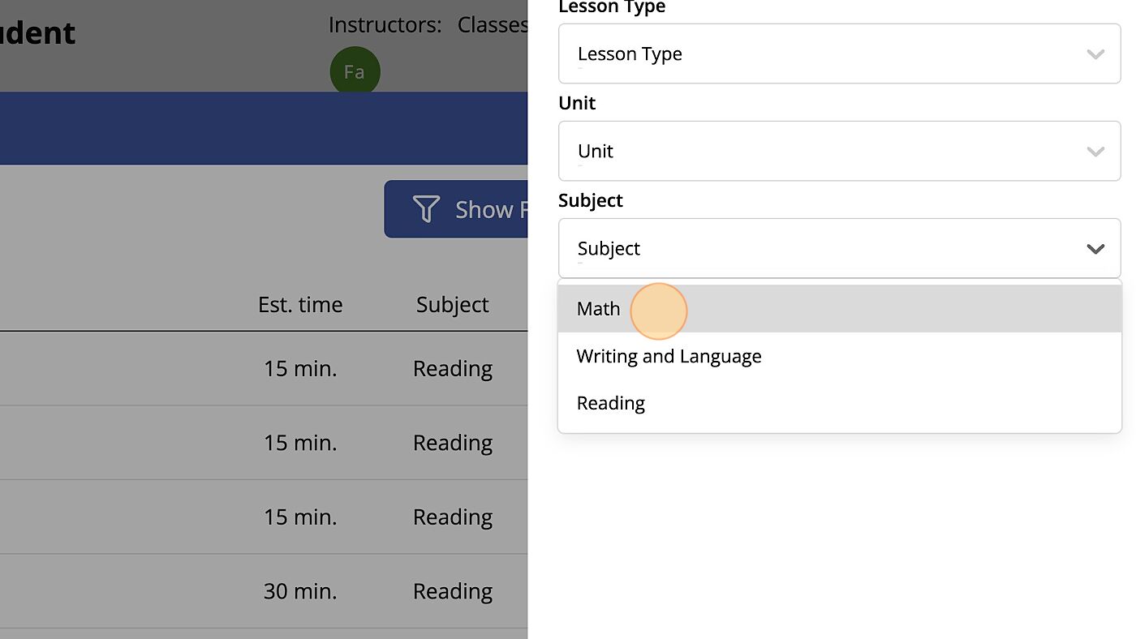Click the second 15 min. Reading row

point(300,443)
